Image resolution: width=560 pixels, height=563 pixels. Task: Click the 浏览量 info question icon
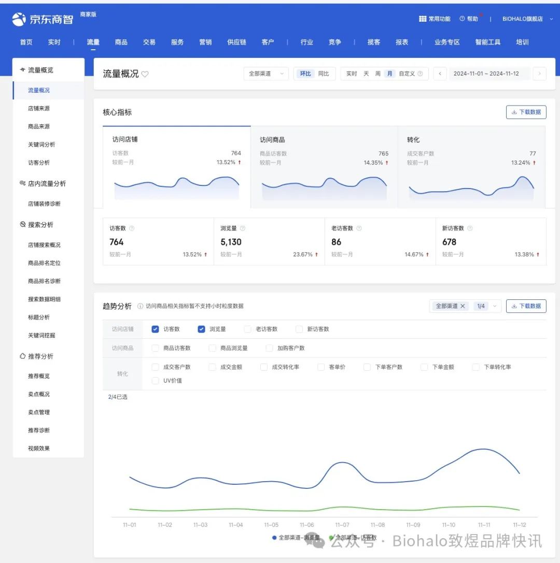tap(243, 228)
